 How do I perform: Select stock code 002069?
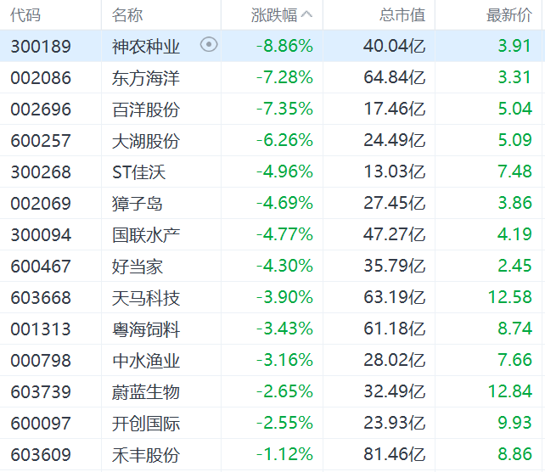pos(41,204)
